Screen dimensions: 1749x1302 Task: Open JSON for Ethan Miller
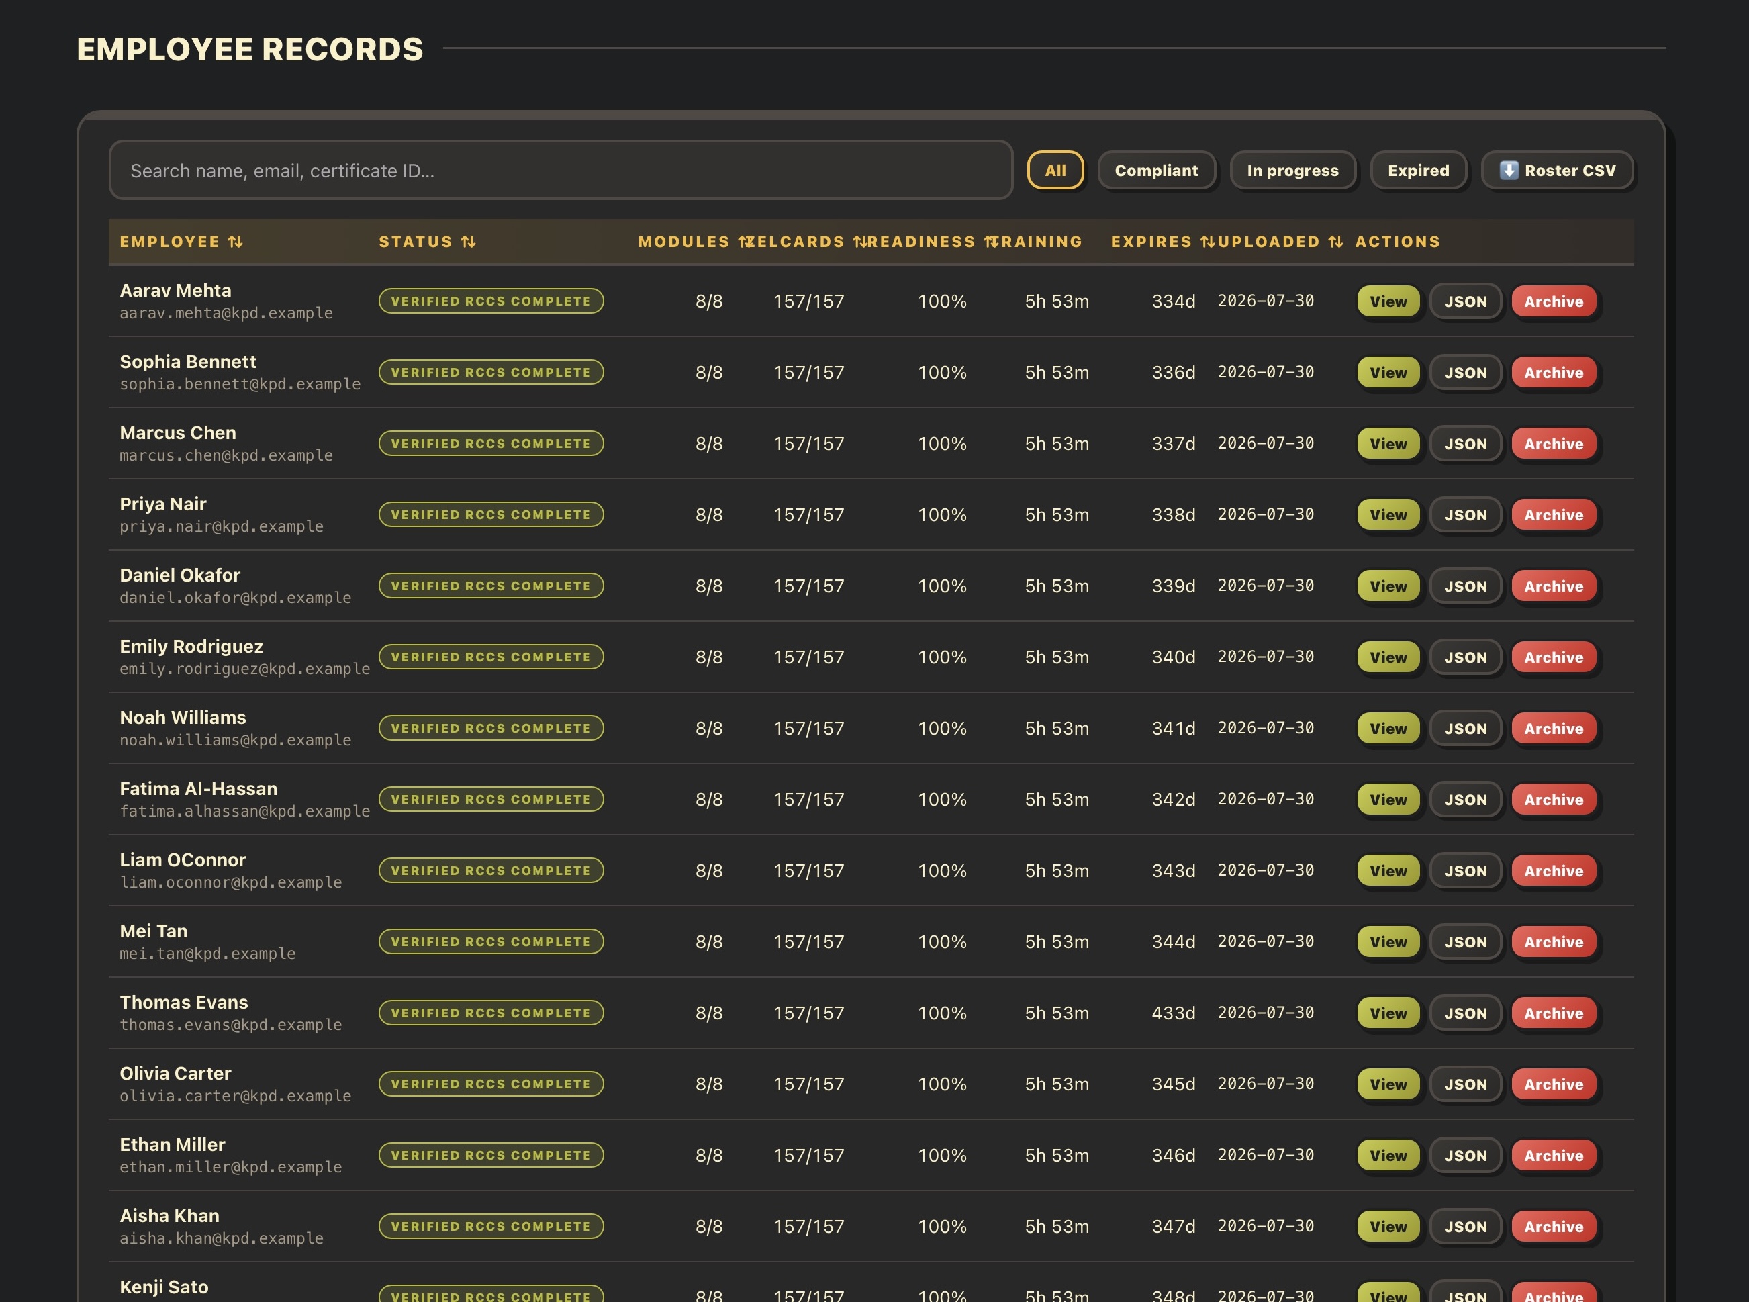[x=1466, y=1156]
